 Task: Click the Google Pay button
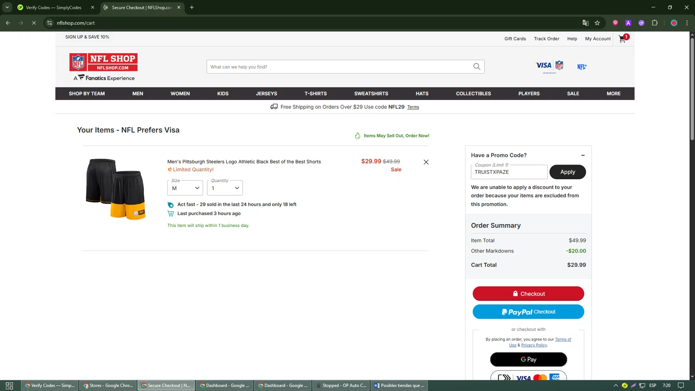(528, 359)
